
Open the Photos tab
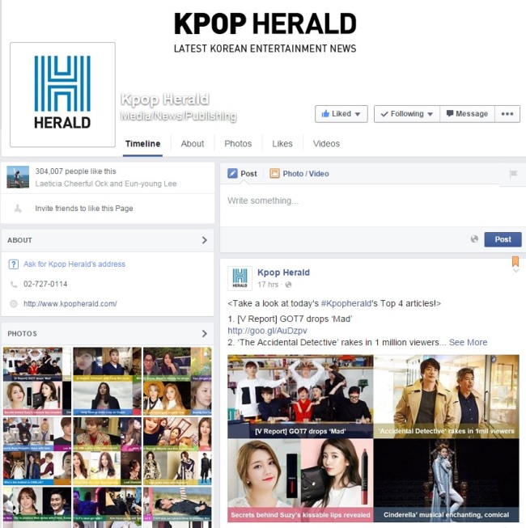pyautogui.click(x=238, y=144)
